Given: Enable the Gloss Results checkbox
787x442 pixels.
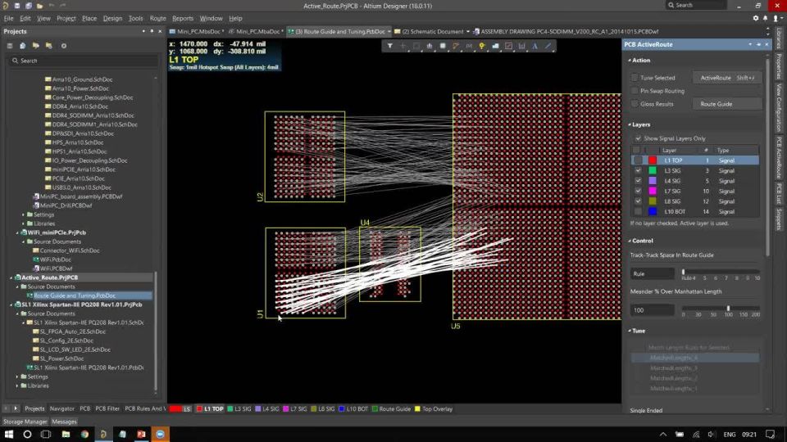Looking at the screenshot, I should click(635, 104).
